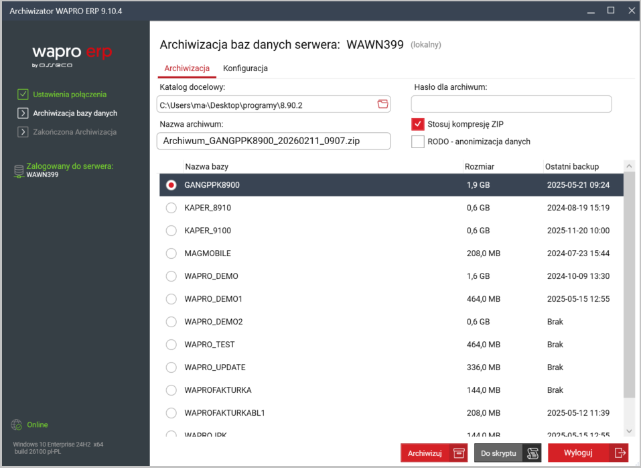The width and height of the screenshot is (641, 468).
Task: Select the KAPER_8910 database radio button
Action: click(x=171, y=208)
